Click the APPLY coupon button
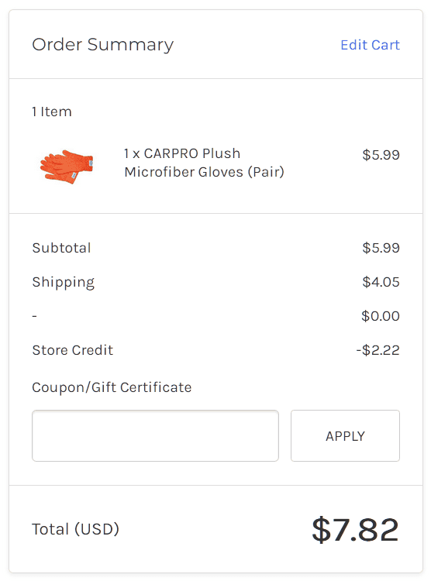The height and width of the screenshot is (581, 431). coord(345,435)
